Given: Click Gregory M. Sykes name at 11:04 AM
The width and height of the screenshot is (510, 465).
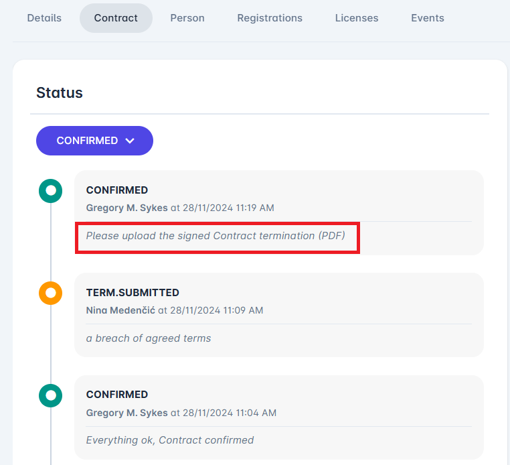Looking at the screenshot, I should click(127, 412).
